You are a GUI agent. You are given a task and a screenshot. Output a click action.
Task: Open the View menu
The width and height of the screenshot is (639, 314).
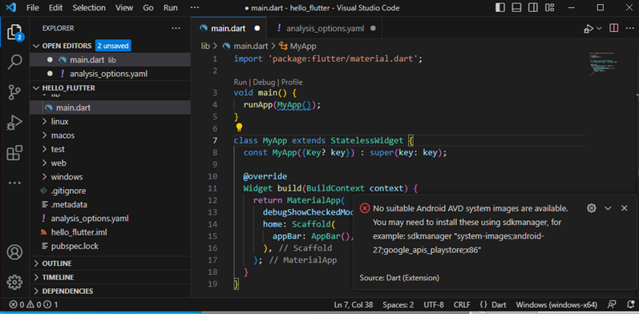124,8
